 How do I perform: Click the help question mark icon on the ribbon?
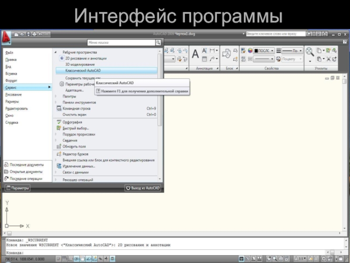point(345,42)
